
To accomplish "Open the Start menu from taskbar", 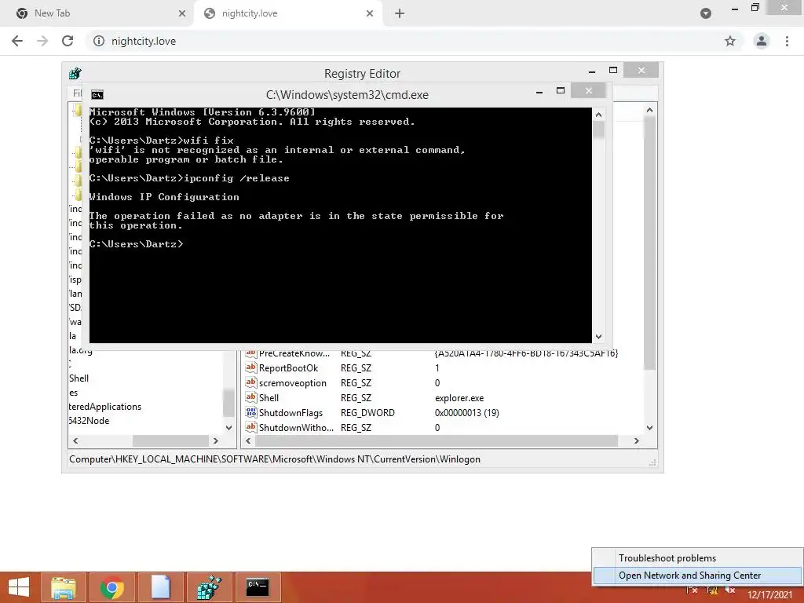I will pyautogui.click(x=19, y=587).
